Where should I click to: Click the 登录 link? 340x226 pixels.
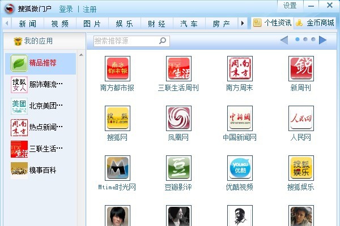66,9
